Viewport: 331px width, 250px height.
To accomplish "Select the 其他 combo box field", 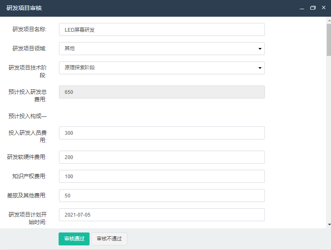I will tap(162, 49).
